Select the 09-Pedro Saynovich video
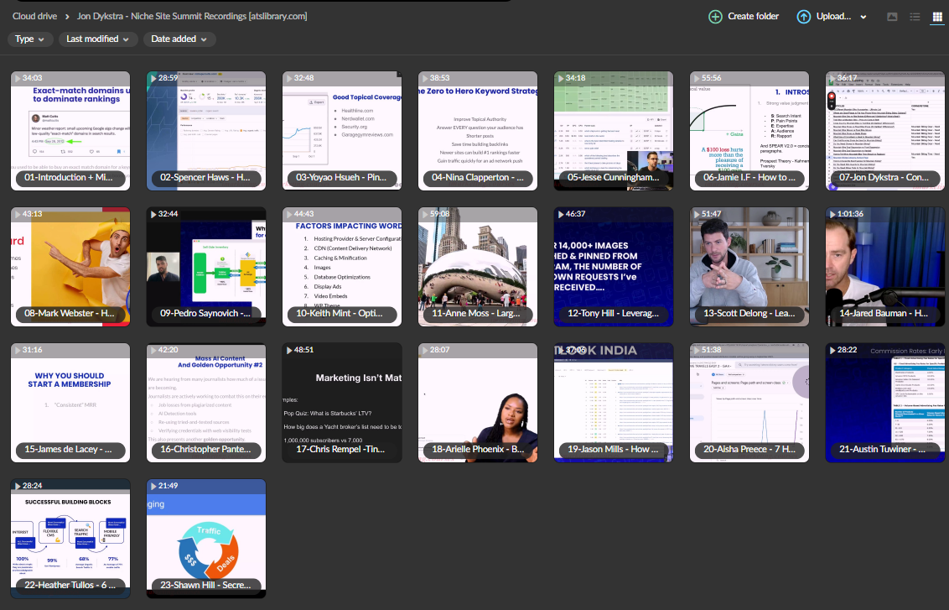The width and height of the screenshot is (949, 610). click(206, 262)
